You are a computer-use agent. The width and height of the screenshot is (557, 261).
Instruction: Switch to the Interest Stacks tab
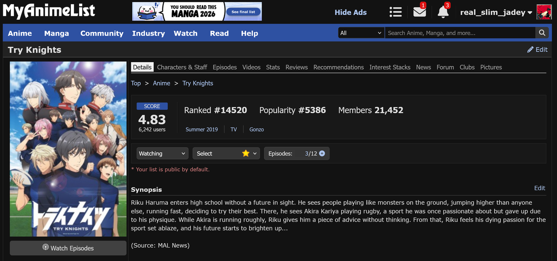tap(390, 67)
